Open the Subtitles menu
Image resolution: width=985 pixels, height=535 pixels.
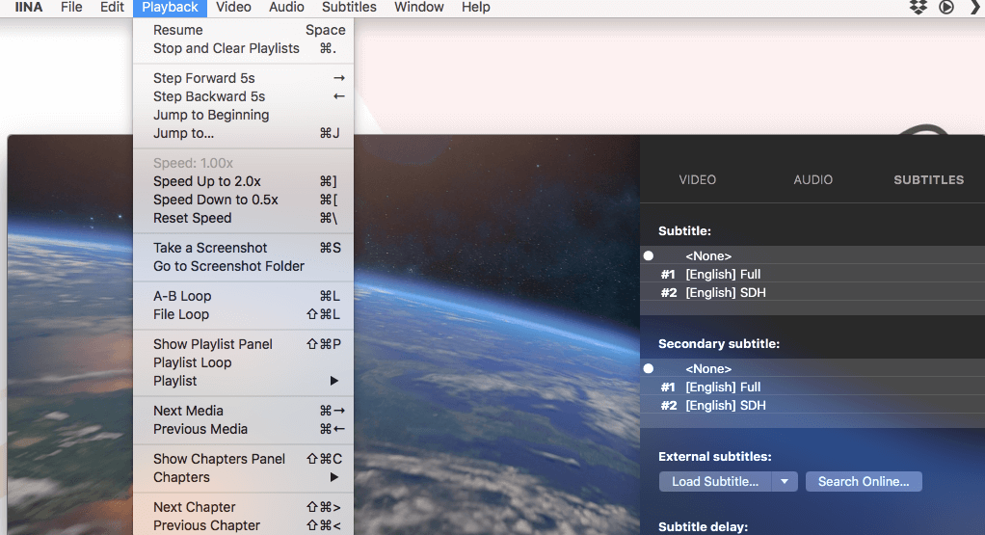click(x=349, y=7)
